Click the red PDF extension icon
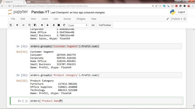The width and height of the screenshot is (195, 109). coord(189,6)
